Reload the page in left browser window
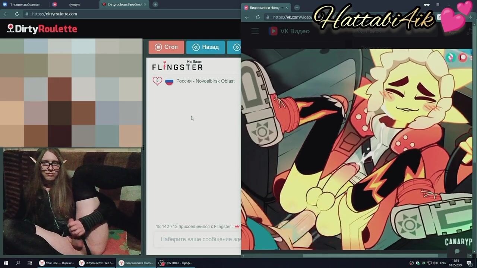Viewport: 477px width, 268px height. coord(17,14)
